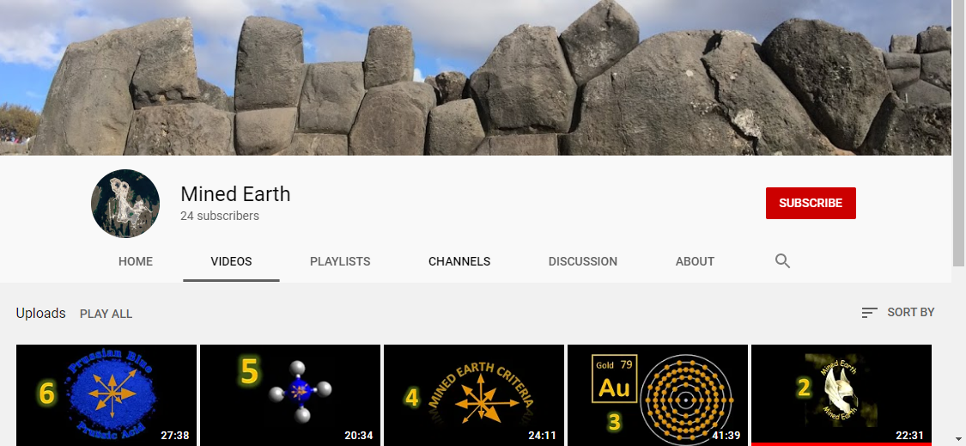Open the Discussion tab

click(582, 261)
